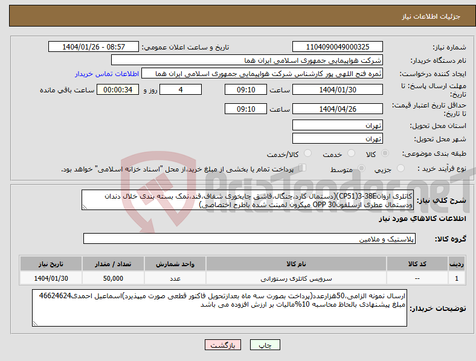476x361 pixels.
Task: Click row number 1 cell
Action: (457, 278)
